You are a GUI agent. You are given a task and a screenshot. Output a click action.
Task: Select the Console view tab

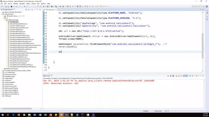point(48,76)
